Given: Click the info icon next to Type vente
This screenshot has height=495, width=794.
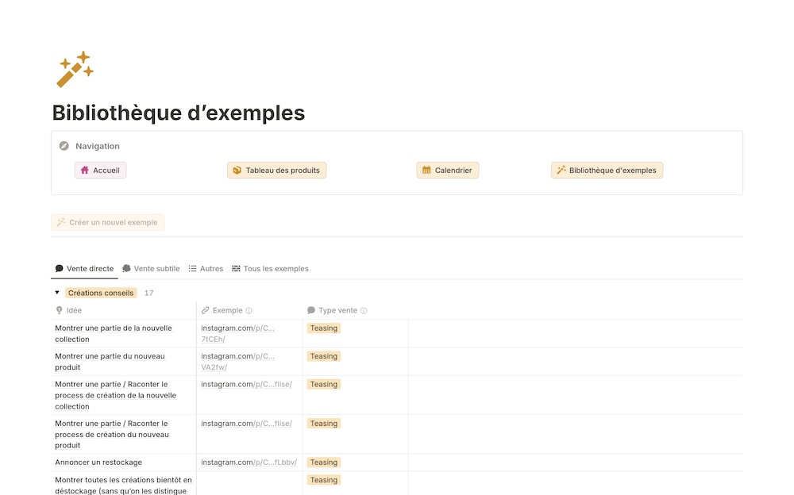Looking at the screenshot, I should click(x=364, y=311).
